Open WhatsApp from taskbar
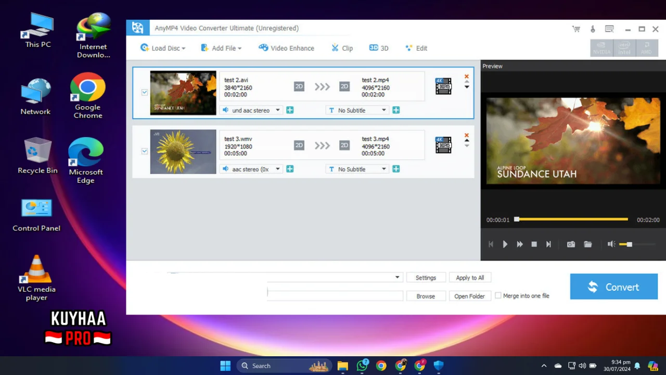The height and width of the screenshot is (375, 666). point(362,366)
